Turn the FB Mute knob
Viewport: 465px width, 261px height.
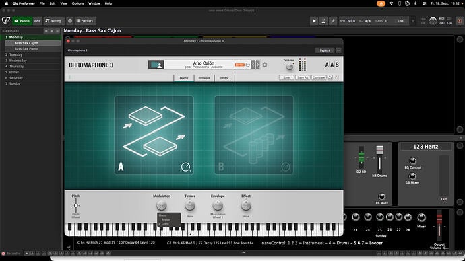pyautogui.click(x=382, y=196)
